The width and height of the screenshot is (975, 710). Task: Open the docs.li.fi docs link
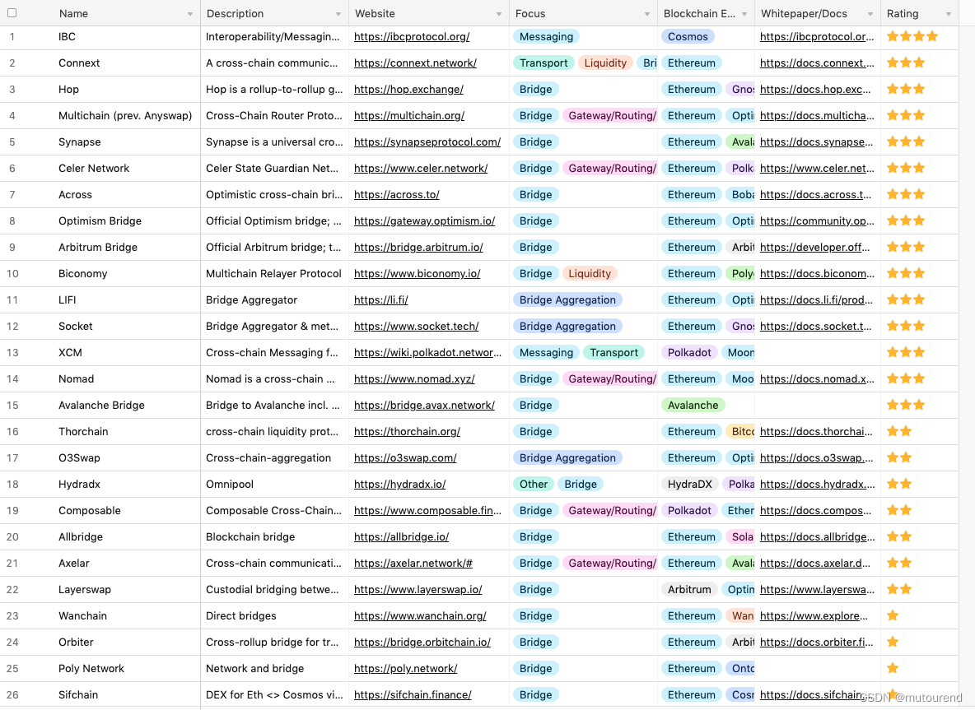point(816,300)
